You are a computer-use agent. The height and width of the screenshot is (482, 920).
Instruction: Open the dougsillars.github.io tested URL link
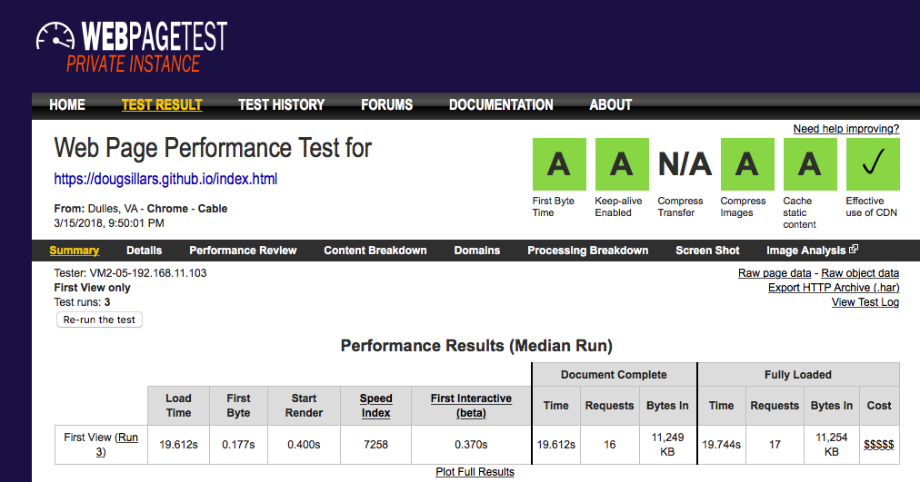coord(165,179)
